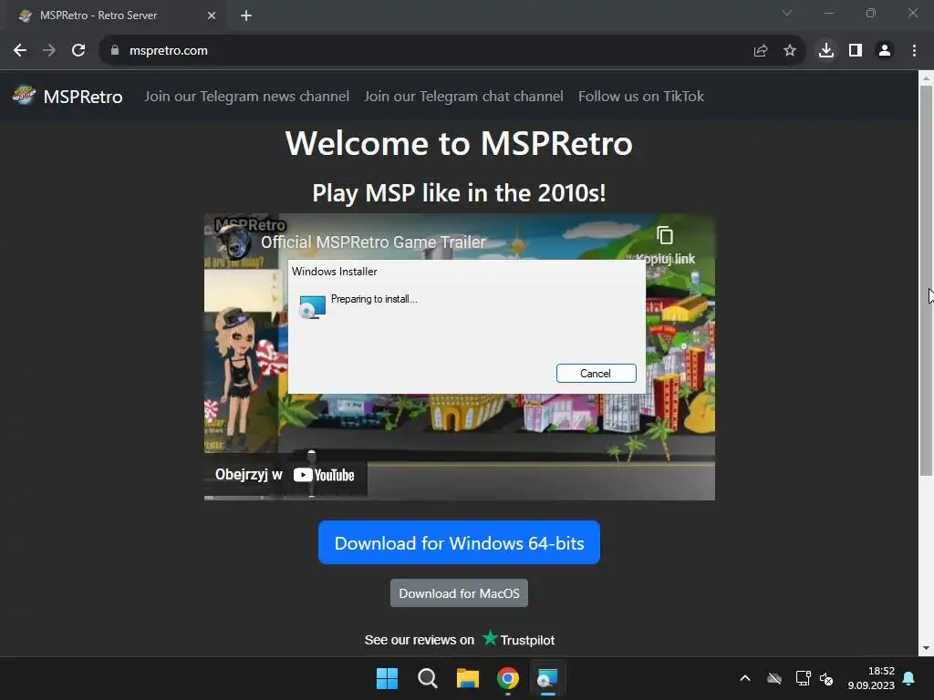
Task: Click the Windows Installer setup icon
Action: (312, 306)
